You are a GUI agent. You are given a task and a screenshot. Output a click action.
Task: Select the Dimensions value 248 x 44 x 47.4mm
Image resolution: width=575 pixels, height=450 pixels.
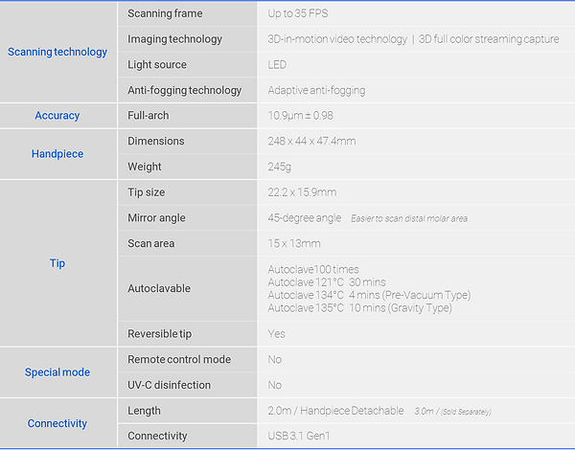click(311, 141)
